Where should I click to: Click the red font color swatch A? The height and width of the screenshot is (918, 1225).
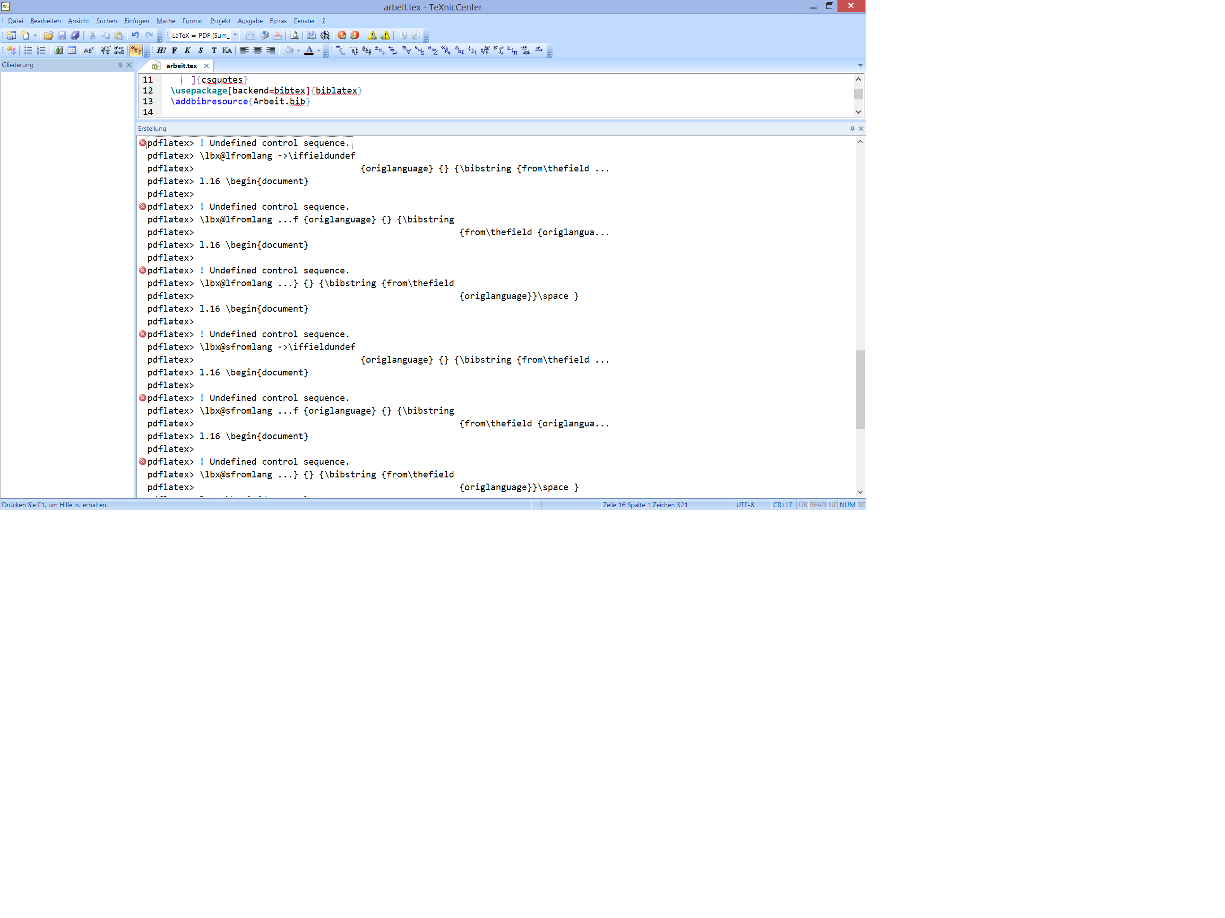pyautogui.click(x=309, y=51)
